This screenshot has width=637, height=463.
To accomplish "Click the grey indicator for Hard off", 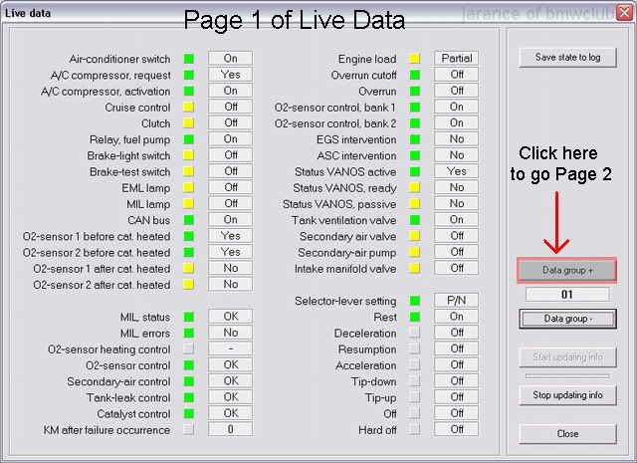I will click(x=414, y=429).
